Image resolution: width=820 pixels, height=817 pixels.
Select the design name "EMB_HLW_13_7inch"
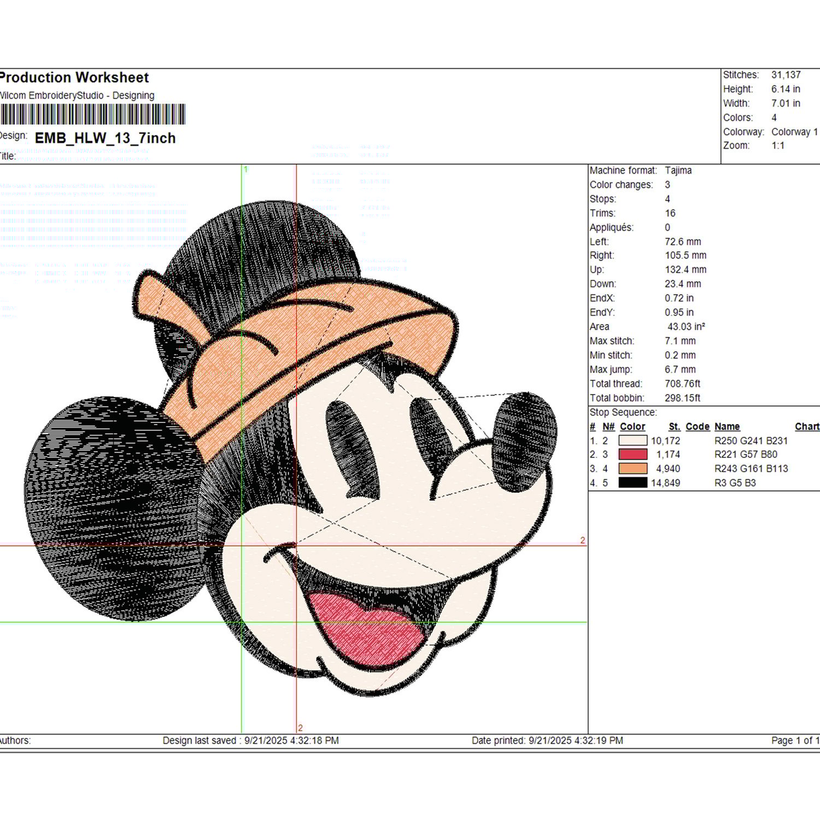[105, 138]
